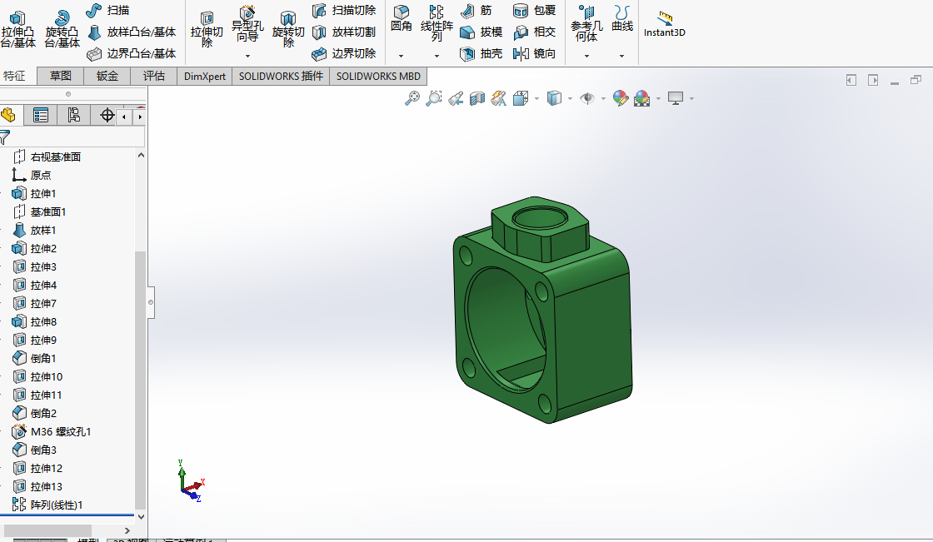Toggle the Section View icon
Image resolution: width=933 pixels, height=542 pixels.
click(x=477, y=98)
